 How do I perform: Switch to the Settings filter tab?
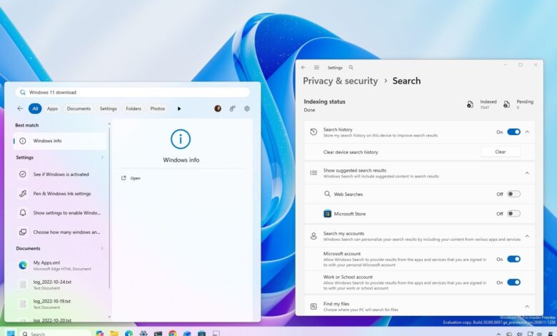[109, 109]
